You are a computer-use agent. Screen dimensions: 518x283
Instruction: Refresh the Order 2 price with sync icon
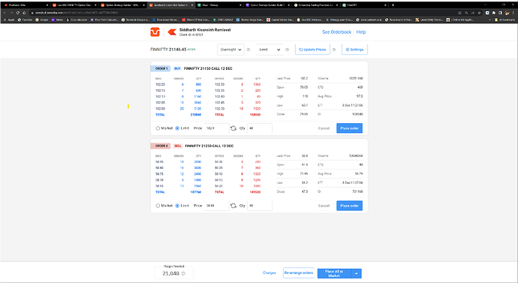coord(233,206)
